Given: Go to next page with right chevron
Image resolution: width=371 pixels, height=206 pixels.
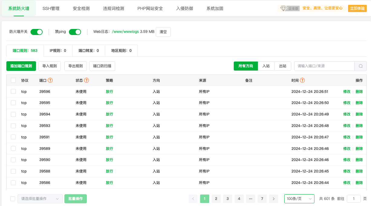Looking at the screenshot, I should tap(274, 199).
